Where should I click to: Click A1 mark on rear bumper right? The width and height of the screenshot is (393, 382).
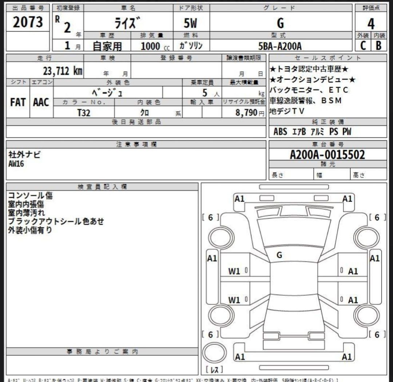(347, 357)
